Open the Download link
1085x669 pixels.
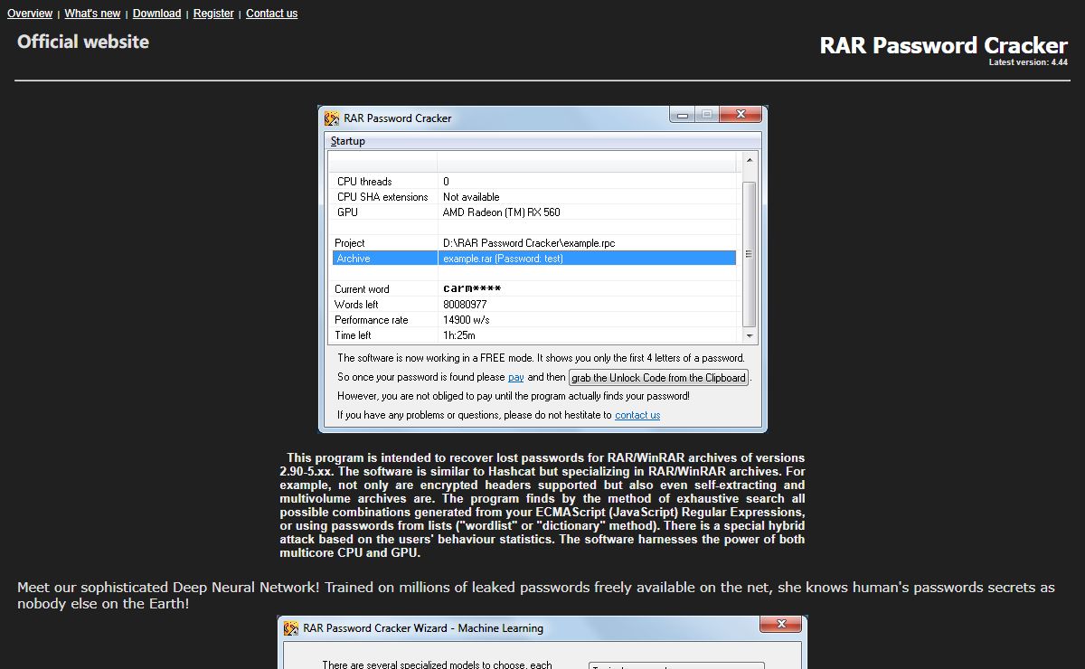156,14
